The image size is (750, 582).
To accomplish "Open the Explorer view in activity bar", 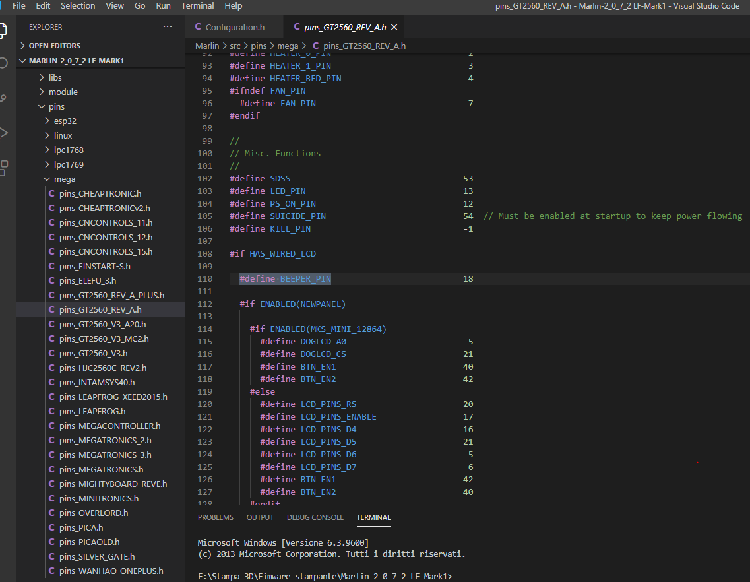I will tap(3, 30).
